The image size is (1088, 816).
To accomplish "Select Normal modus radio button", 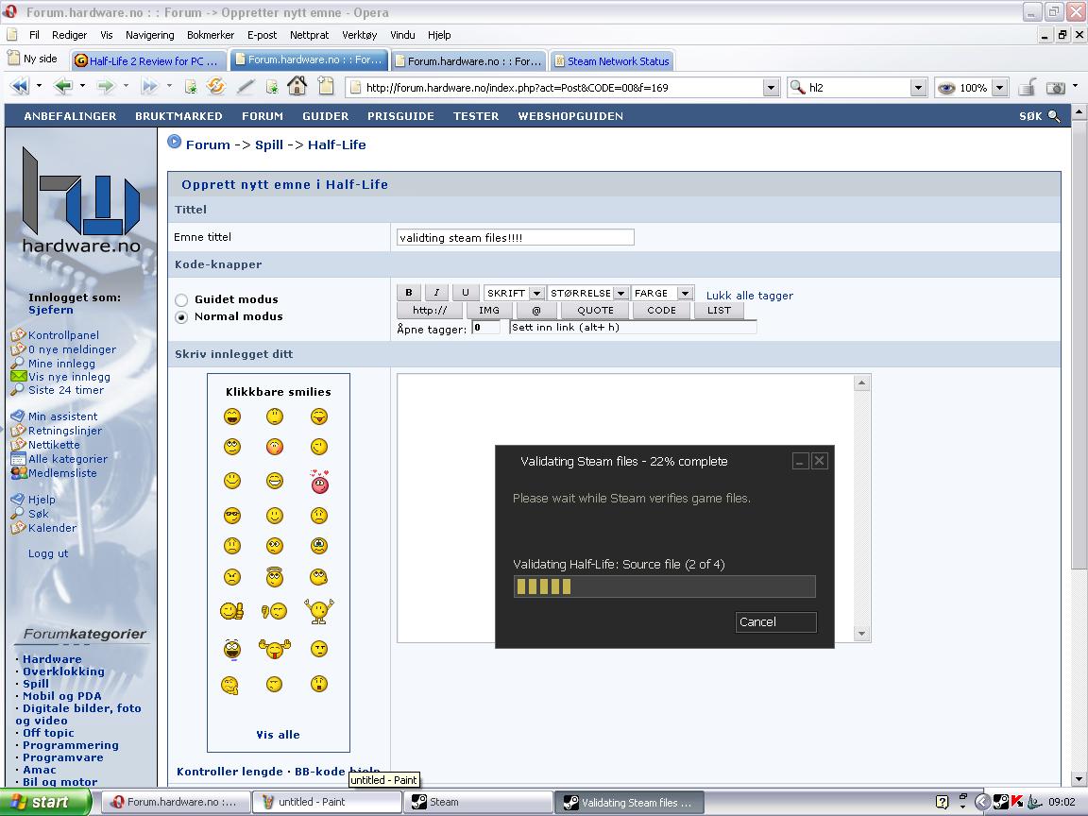I will [181, 317].
